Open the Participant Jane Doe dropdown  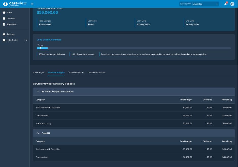pyautogui.click(x=205, y=4)
